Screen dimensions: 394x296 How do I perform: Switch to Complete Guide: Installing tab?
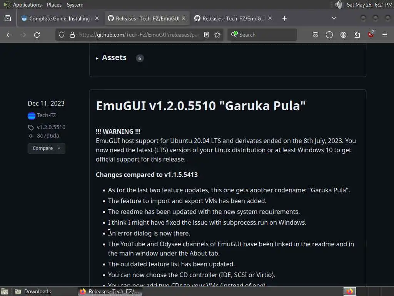pos(60,18)
